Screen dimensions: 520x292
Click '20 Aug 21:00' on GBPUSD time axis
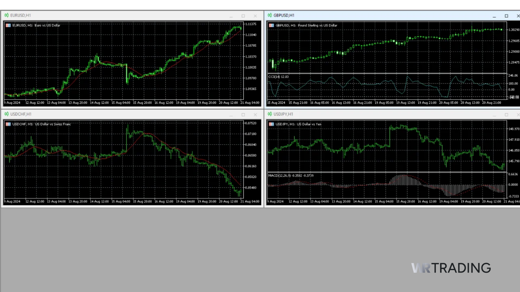492,103
